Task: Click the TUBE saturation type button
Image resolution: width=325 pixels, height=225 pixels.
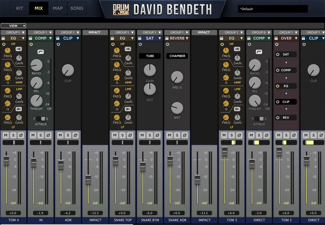Action: 150,56
